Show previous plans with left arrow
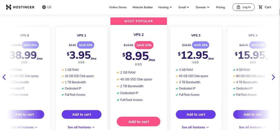Image resolution: width=280 pixels, height=130 pixels. (4, 77)
